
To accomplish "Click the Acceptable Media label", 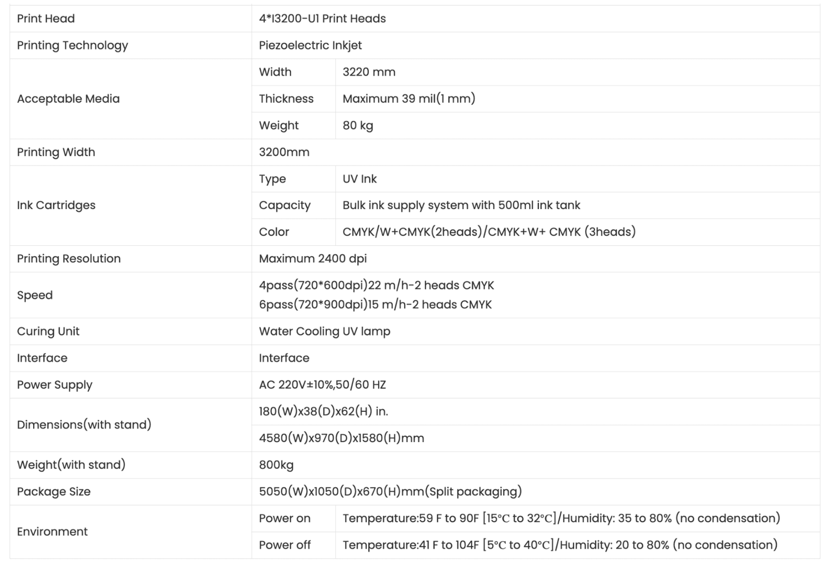I will 68,99.
